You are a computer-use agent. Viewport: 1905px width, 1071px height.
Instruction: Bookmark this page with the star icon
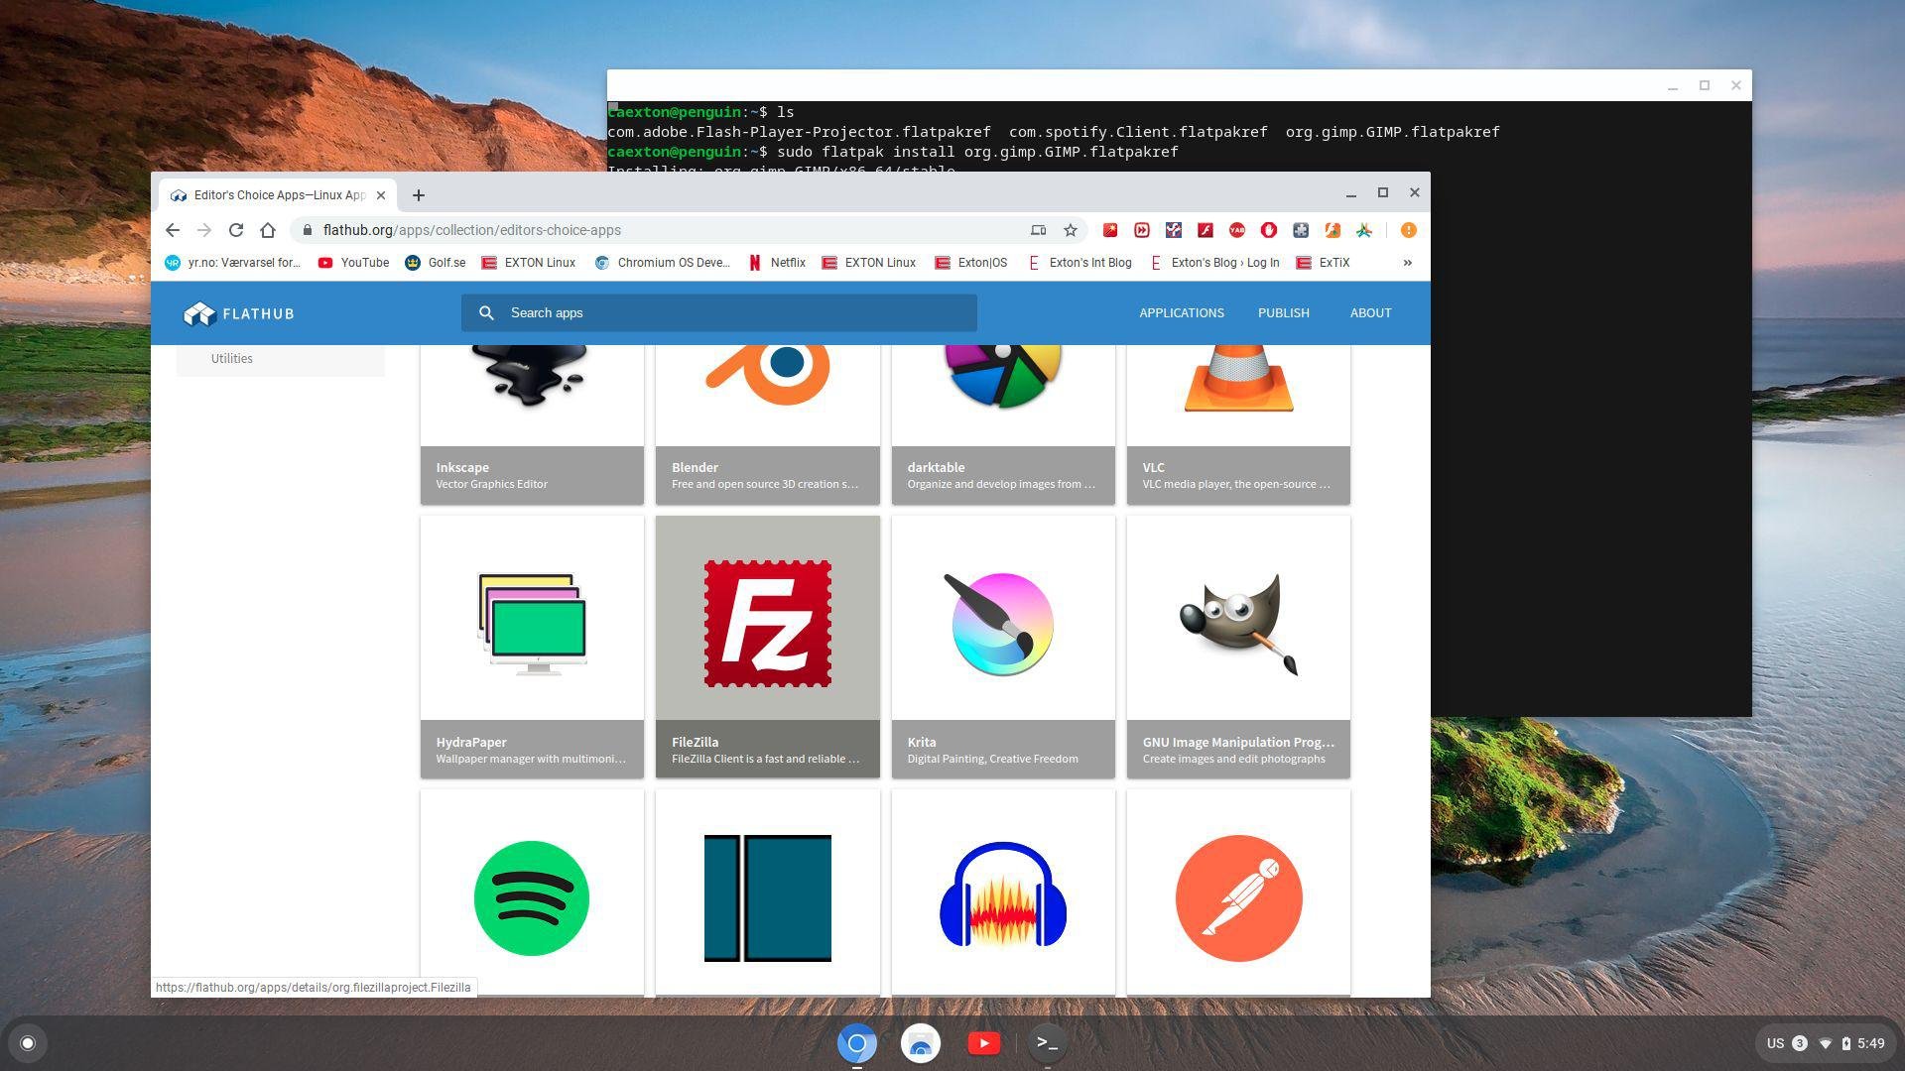(1070, 229)
